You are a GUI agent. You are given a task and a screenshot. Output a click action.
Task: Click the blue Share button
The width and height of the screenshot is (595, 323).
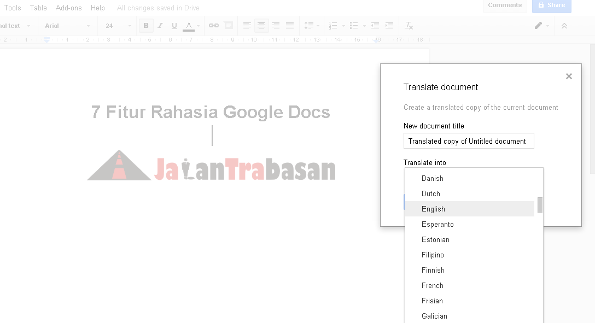(x=551, y=5)
